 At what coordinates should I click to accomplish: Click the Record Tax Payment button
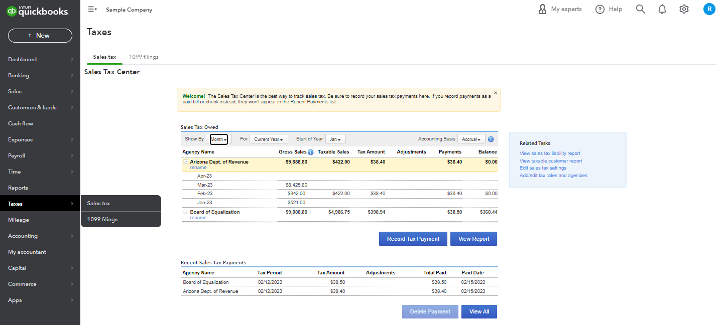[413, 239]
